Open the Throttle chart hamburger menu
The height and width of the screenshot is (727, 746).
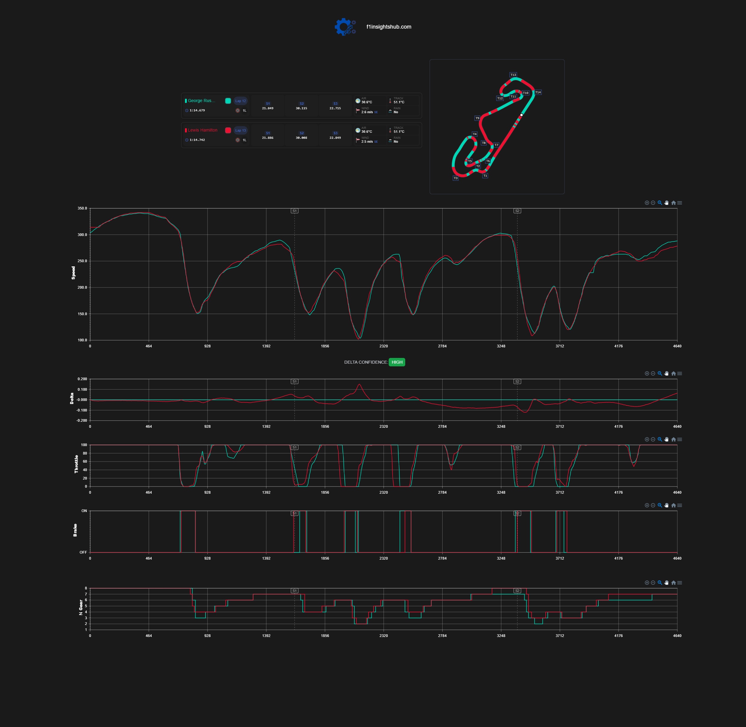tap(679, 440)
